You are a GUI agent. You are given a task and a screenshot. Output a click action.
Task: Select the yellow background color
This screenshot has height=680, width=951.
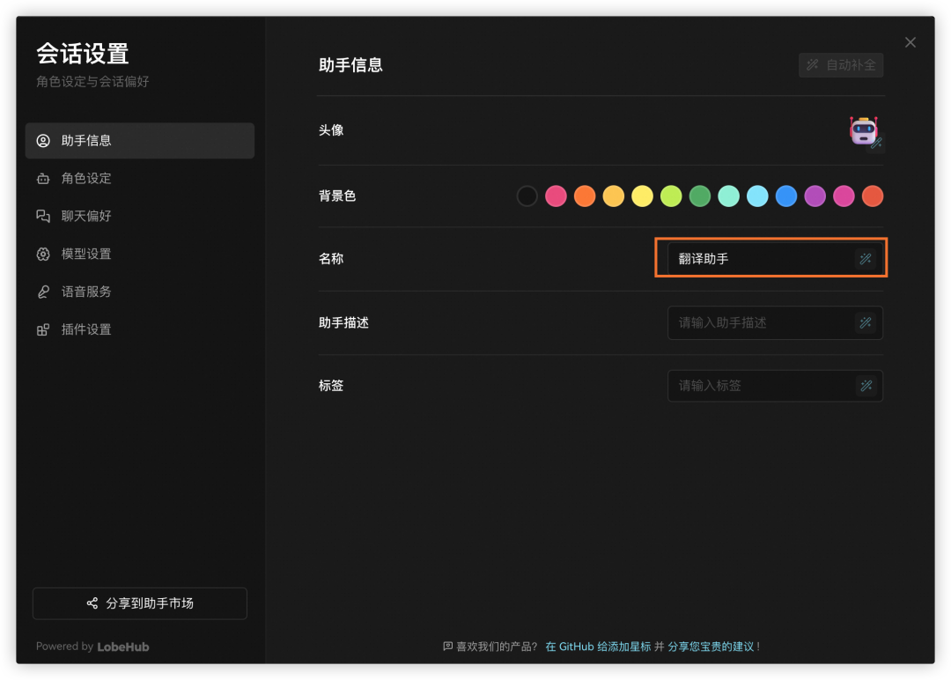pos(642,196)
